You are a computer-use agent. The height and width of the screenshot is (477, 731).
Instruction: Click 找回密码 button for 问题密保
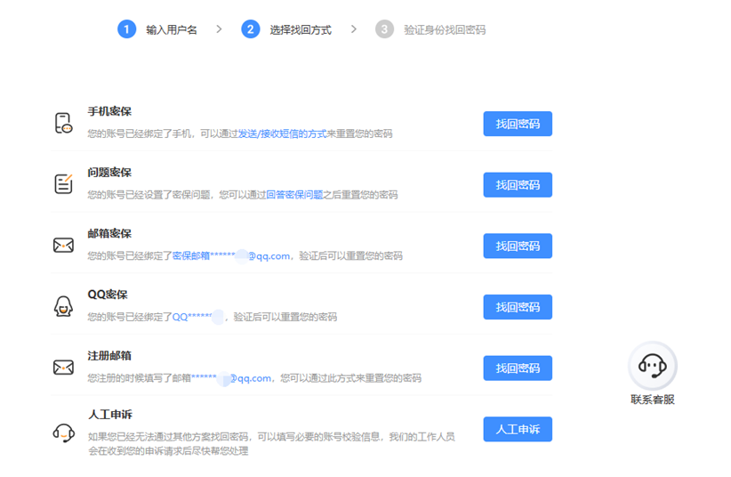pos(518,185)
